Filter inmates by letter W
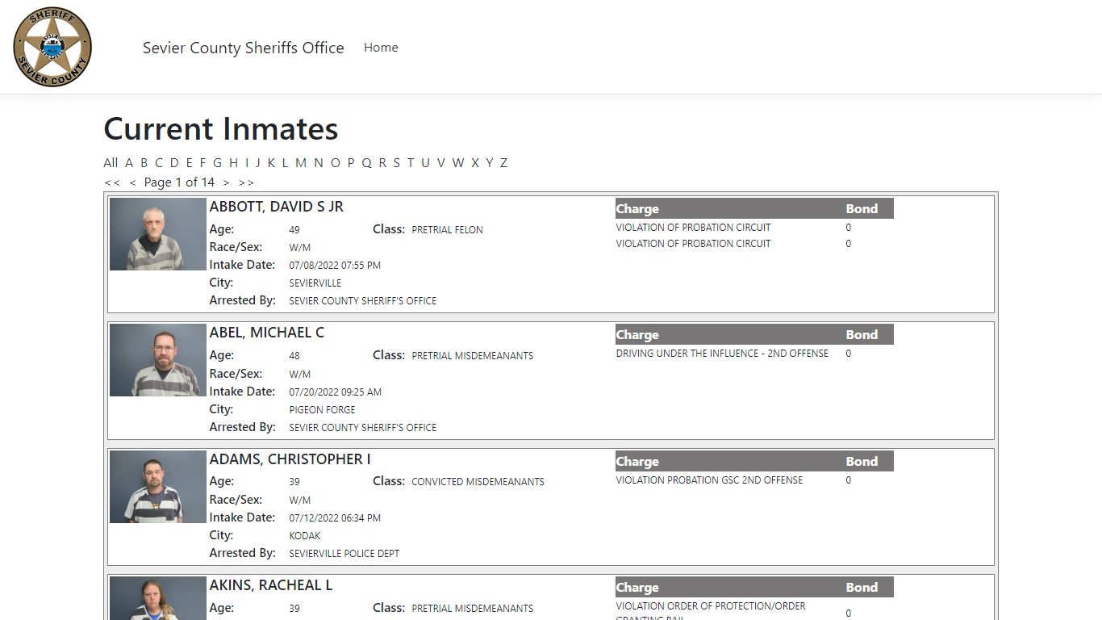The width and height of the screenshot is (1102, 620). click(458, 162)
